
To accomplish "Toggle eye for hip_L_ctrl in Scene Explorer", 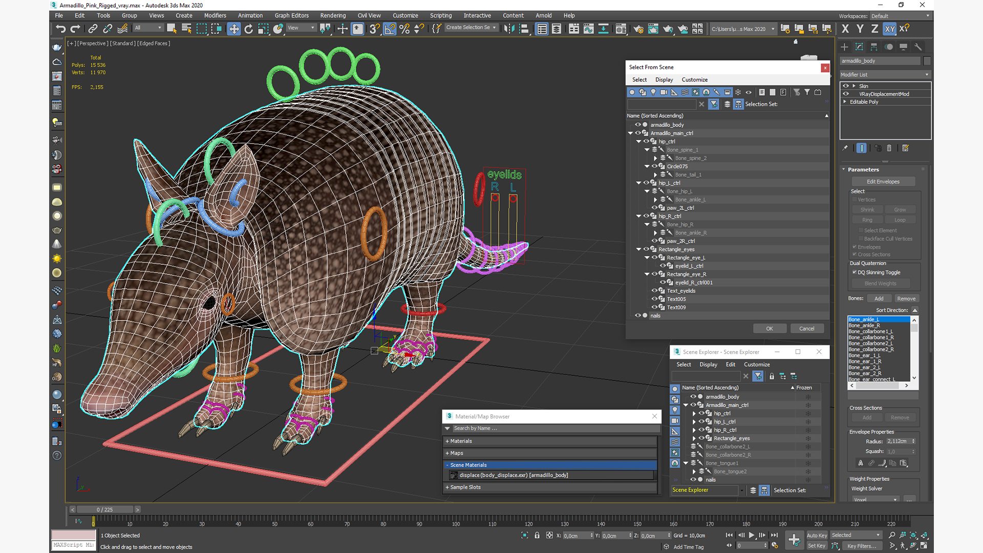I will click(x=701, y=422).
